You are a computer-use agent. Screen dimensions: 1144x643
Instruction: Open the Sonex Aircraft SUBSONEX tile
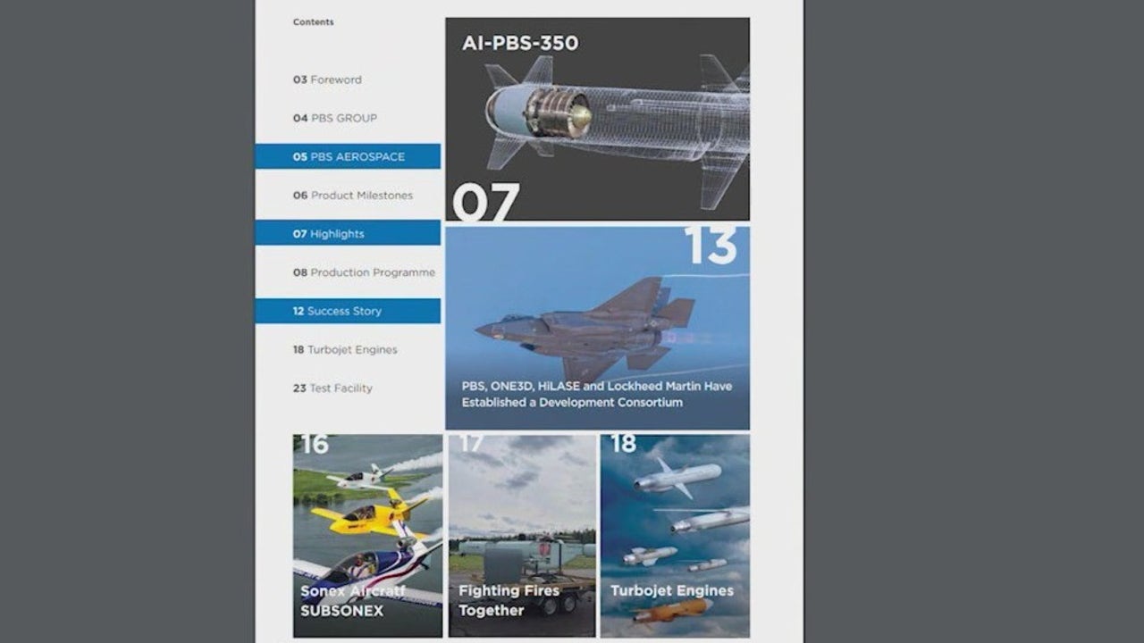[367, 536]
